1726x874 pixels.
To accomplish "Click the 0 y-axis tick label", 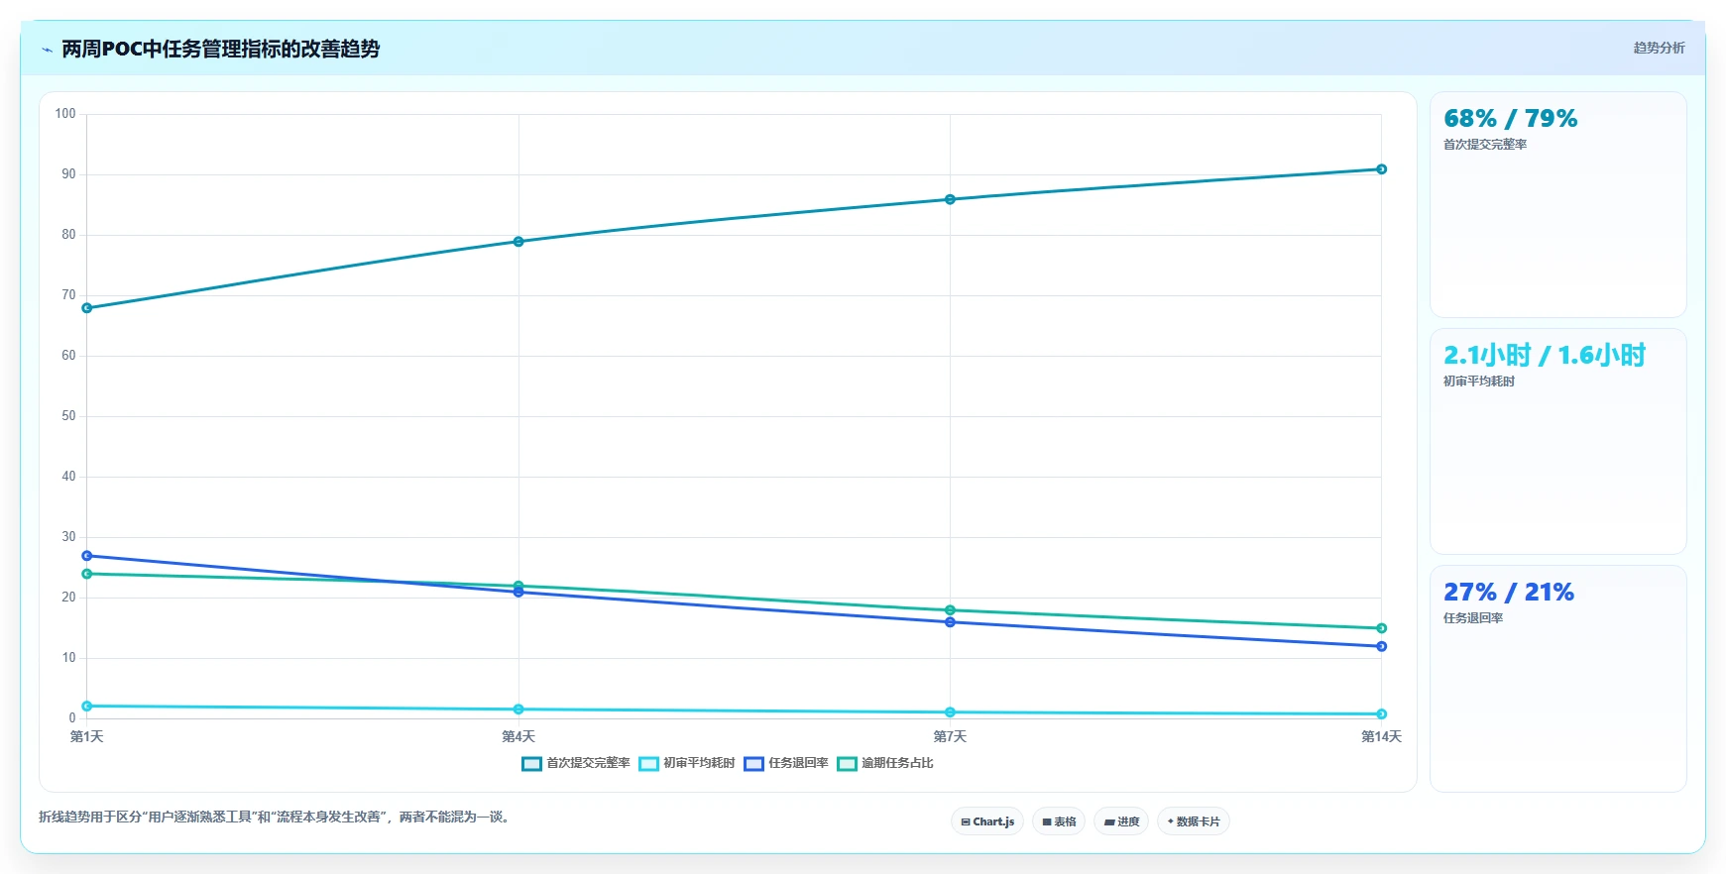I will coord(72,718).
